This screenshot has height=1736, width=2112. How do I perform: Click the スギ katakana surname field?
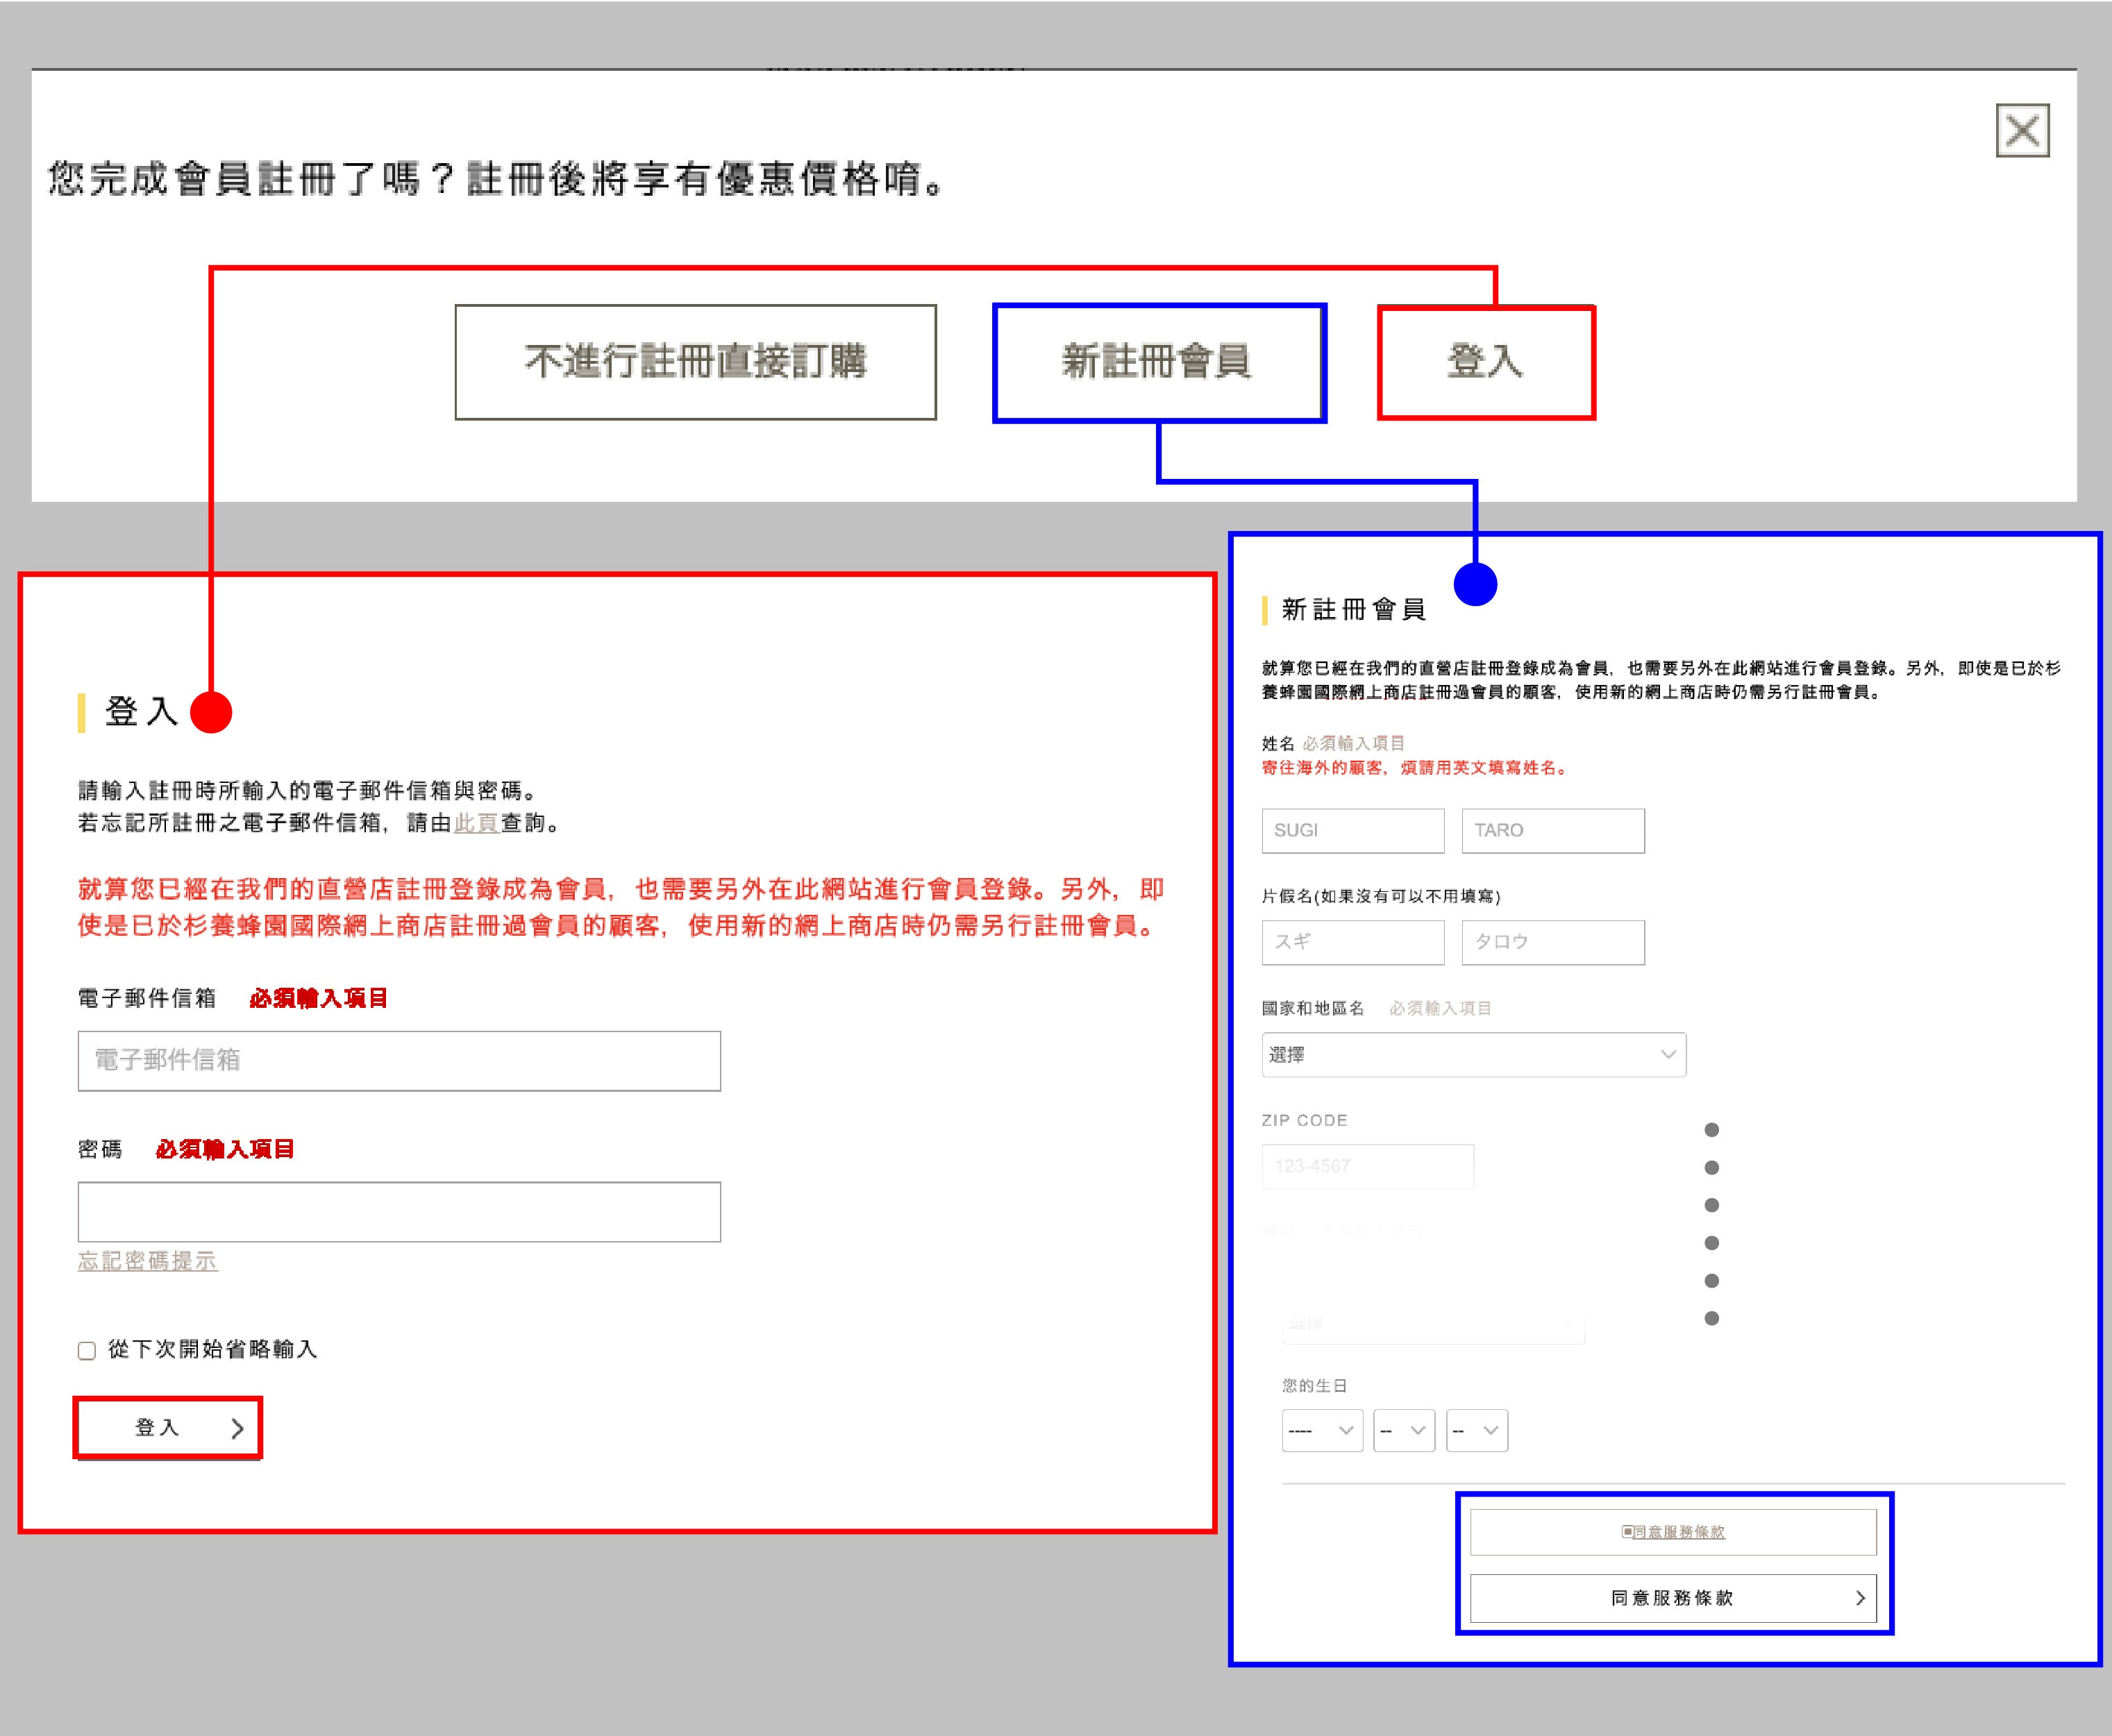pos(1352,942)
